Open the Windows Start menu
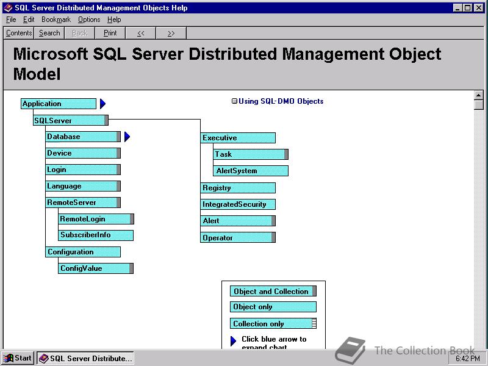 [x=18, y=358]
